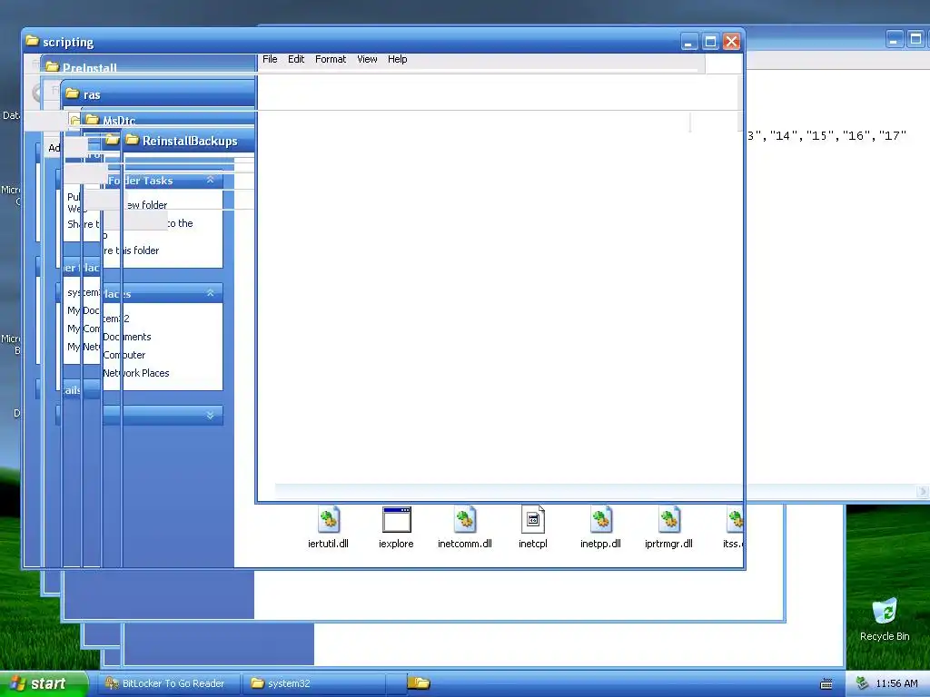Viewport: 930px width, 697px height.
Task: Select the inetpp.dll file icon
Action: coord(601,520)
